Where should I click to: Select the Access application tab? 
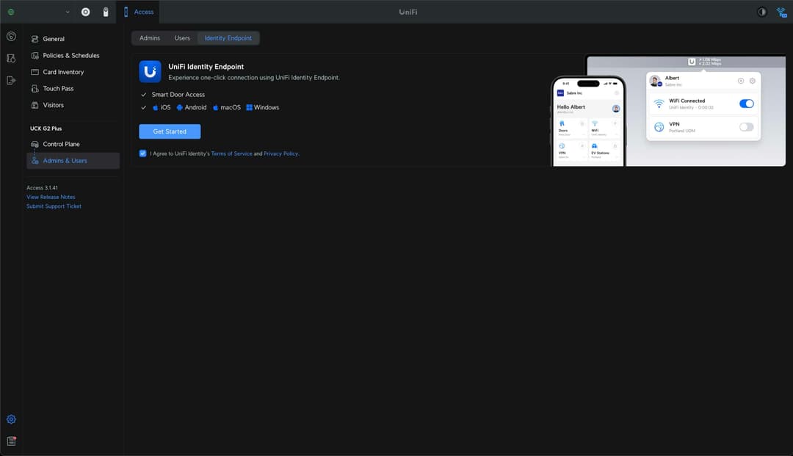137,12
